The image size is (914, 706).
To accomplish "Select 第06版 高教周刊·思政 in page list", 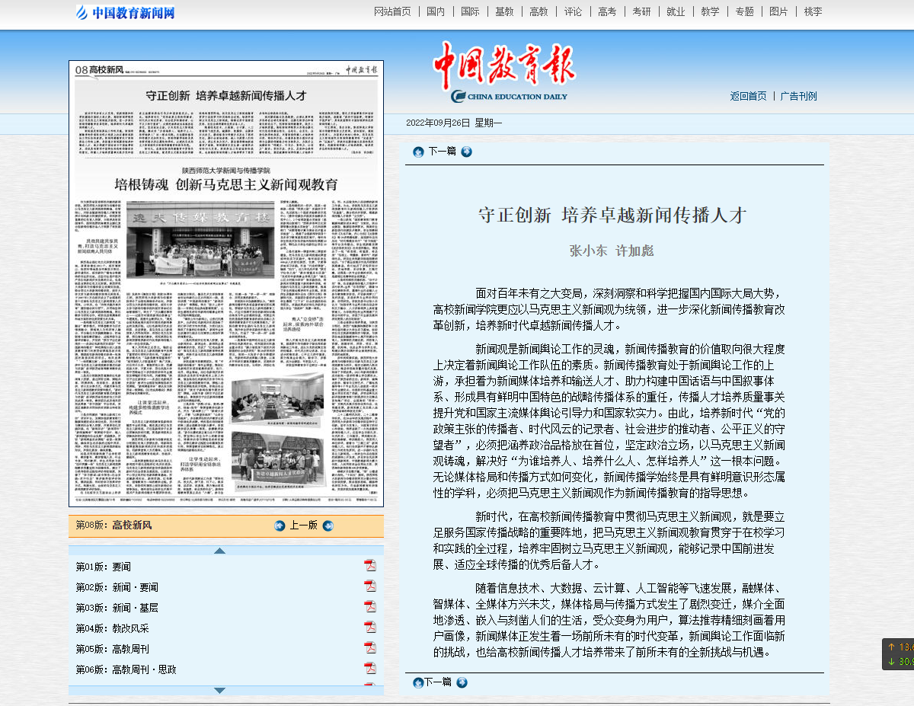I will coord(126,669).
